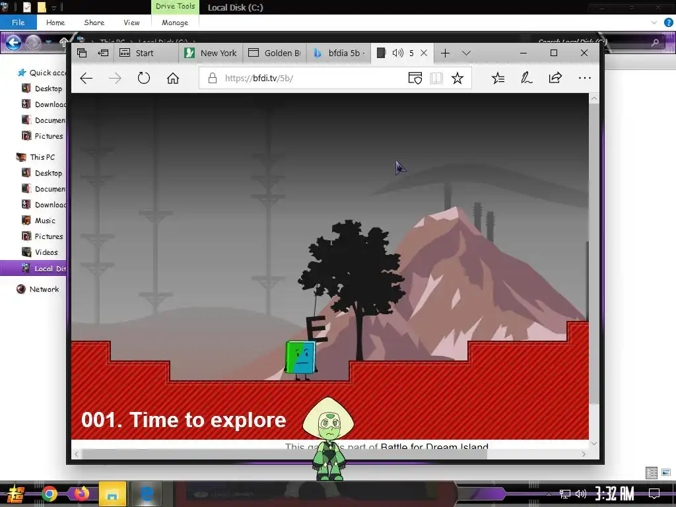676x507 pixels.
Task: Share this page icon
Action: (555, 78)
